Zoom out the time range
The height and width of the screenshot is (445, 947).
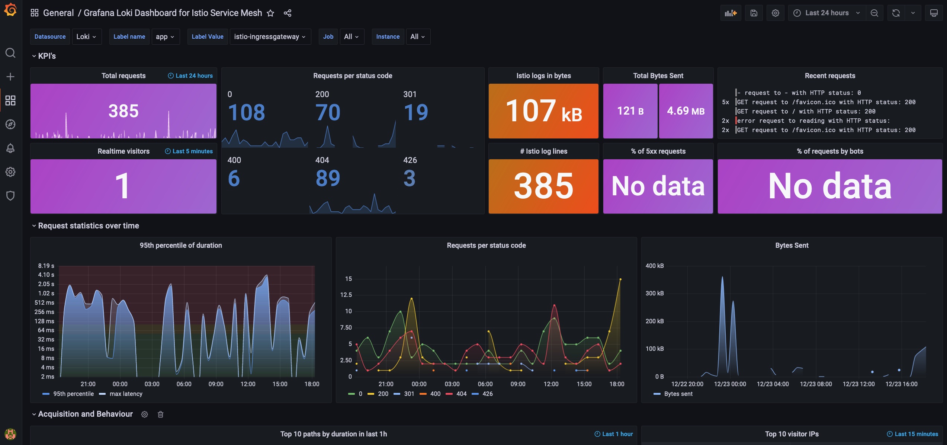pyautogui.click(x=874, y=13)
